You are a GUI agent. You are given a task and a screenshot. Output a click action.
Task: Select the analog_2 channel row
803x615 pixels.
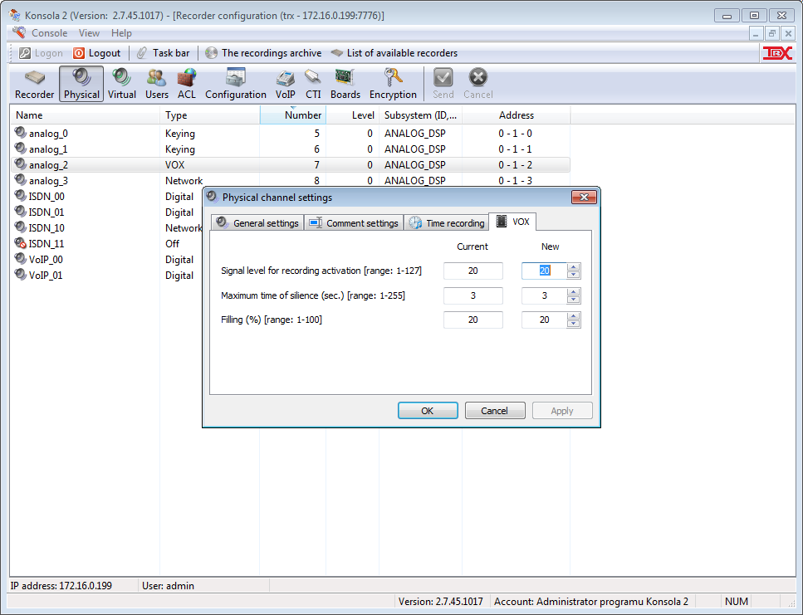tap(290, 165)
